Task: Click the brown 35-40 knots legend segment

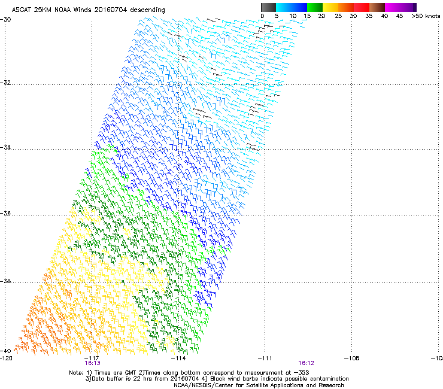Action: coord(377,7)
